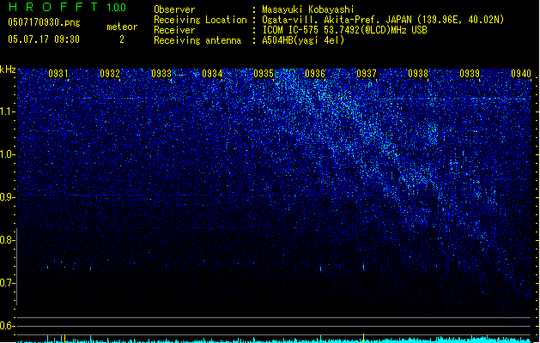Click the Receiving Location field label
Screen dimensions: 540x343
(200, 20)
